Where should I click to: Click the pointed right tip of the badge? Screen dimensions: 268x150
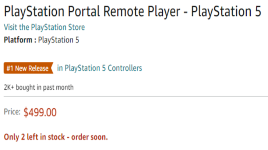(x=51, y=68)
